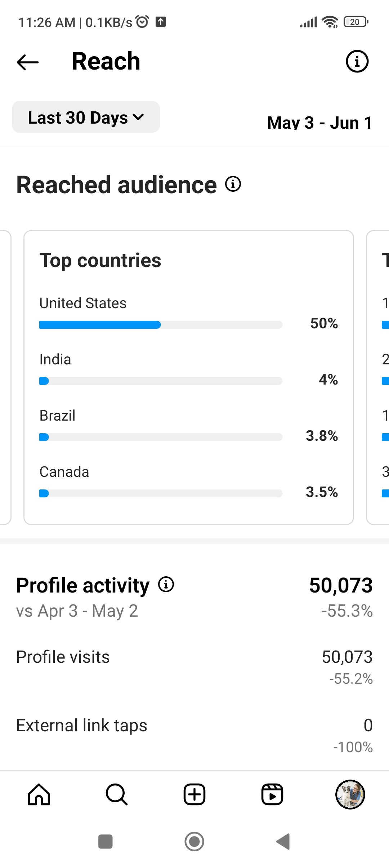The image size is (389, 865).
Task: Tap the Brazil 3.8% bar
Action: (161, 437)
